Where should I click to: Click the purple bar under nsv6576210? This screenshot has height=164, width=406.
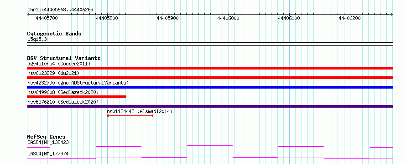point(210,106)
